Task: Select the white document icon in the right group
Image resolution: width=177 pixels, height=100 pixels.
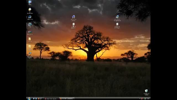Action: pyautogui.click(x=117, y=26)
